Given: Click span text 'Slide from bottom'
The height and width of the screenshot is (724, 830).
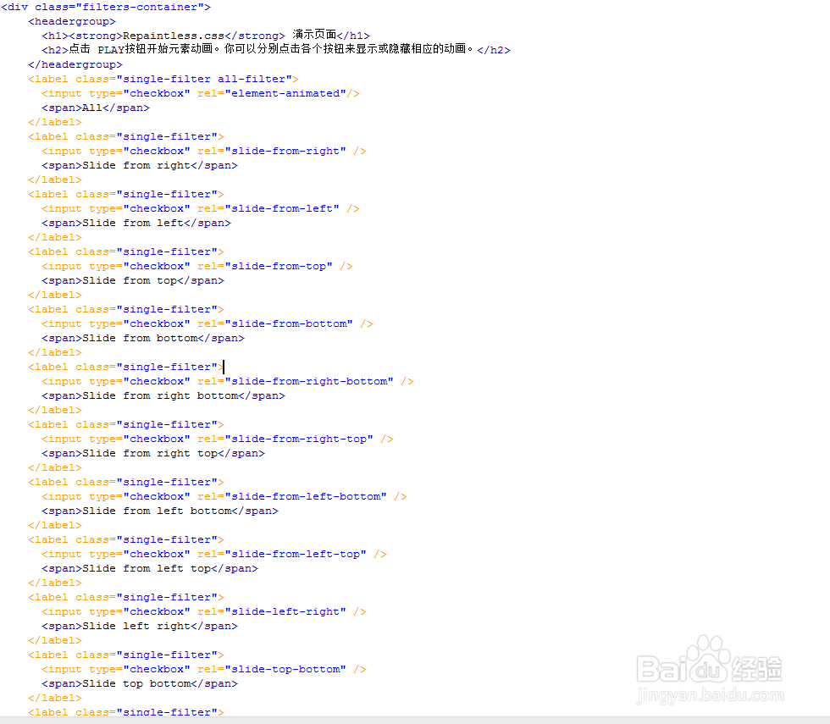Looking at the screenshot, I should 140,338.
